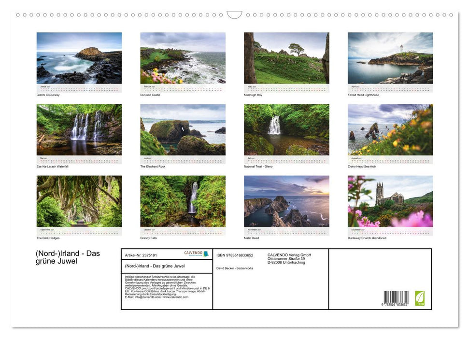Screen dimensions: 469x338
Task: Click 'CALVENDO Verlag GmbH' publisher name
Action: pos(289,255)
